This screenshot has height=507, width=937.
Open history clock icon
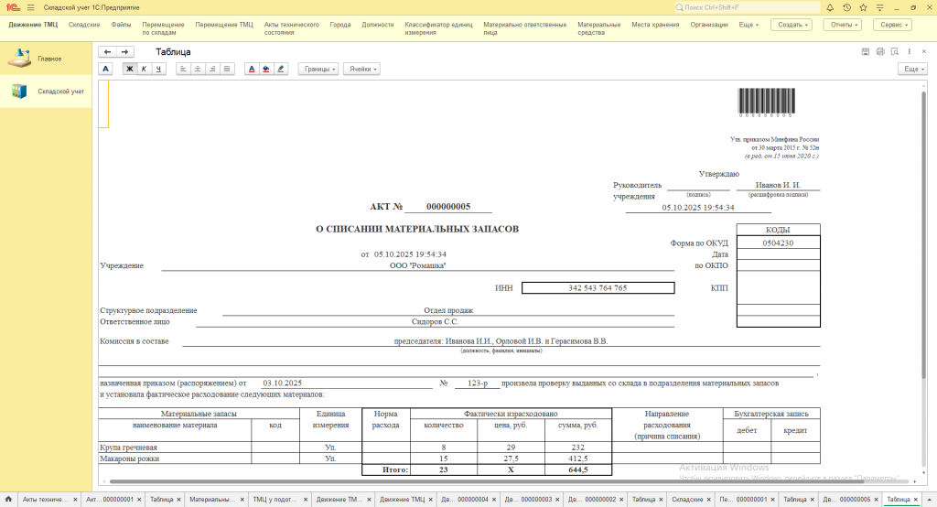(x=846, y=7)
